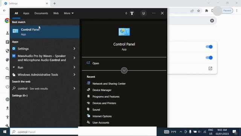Open the Search engine magnifier sidebar icon
Screen dimensions: 241x136
[x=7, y=69]
